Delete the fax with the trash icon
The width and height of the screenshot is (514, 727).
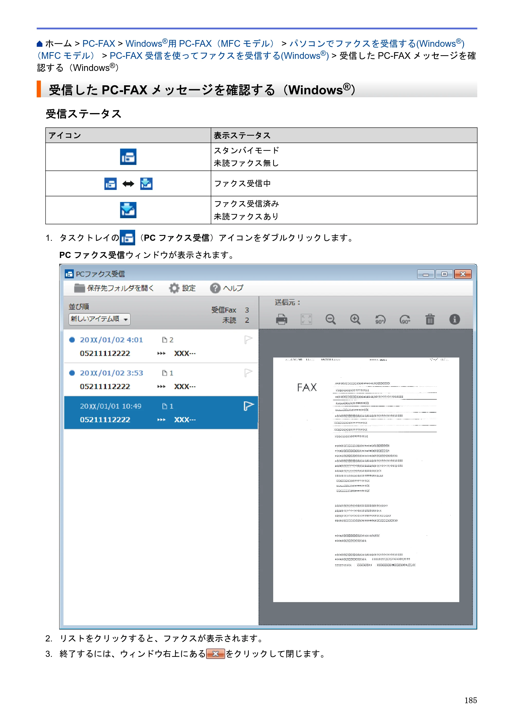430,319
